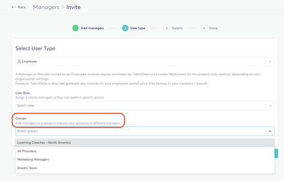Click the chevron on the Employee dropdown

point(270,61)
